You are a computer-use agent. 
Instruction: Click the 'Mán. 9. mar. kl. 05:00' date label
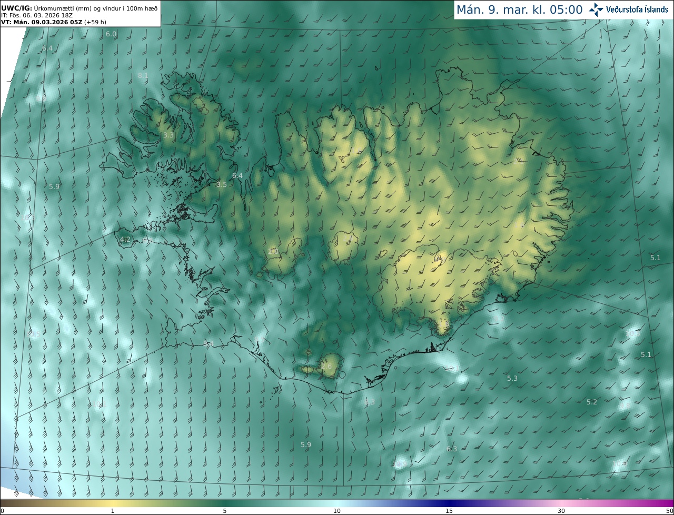tap(519, 9)
